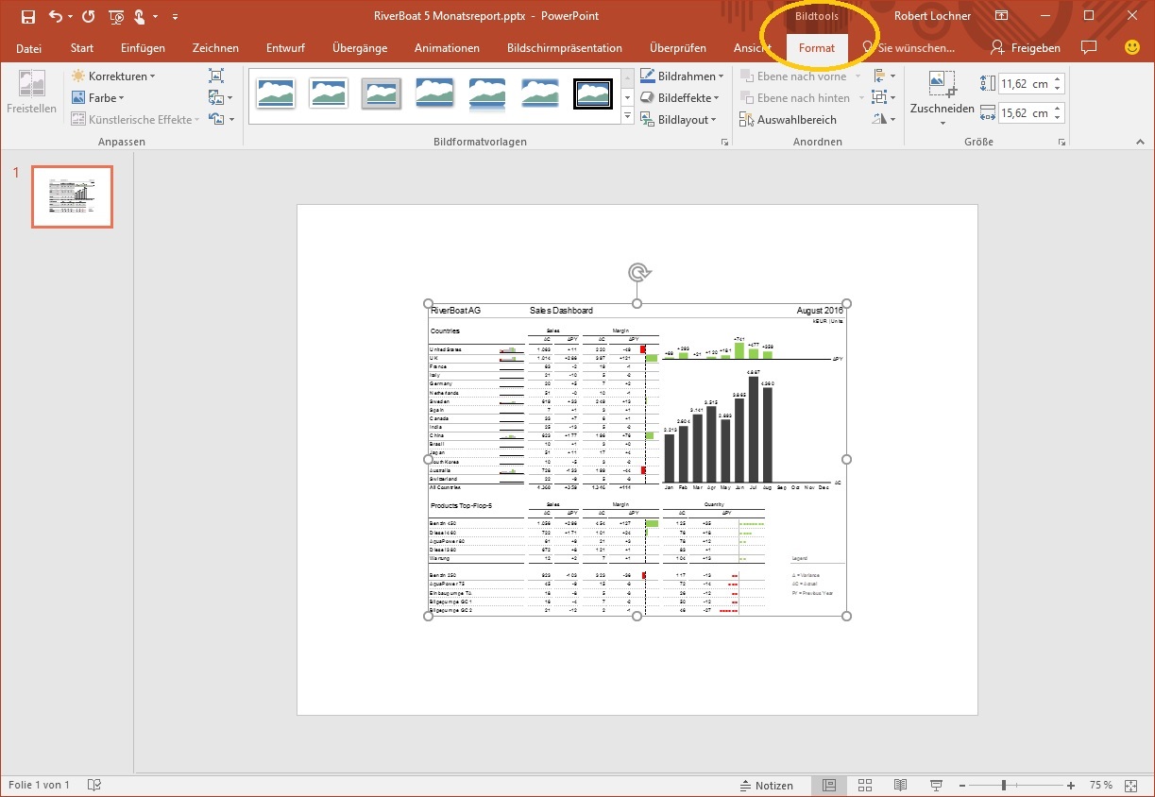This screenshot has height=797, width=1155.
Task: Open the more picture styles gallery arrow
Action: point(626,115)
